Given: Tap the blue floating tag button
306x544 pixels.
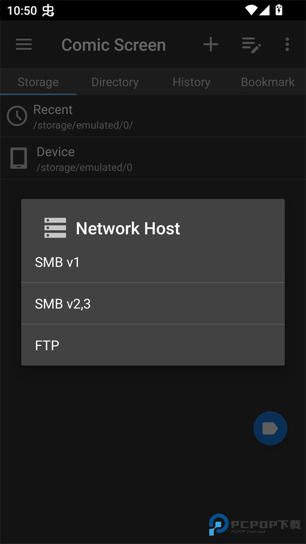Looking at the screenshot, I should pos(270,428).
